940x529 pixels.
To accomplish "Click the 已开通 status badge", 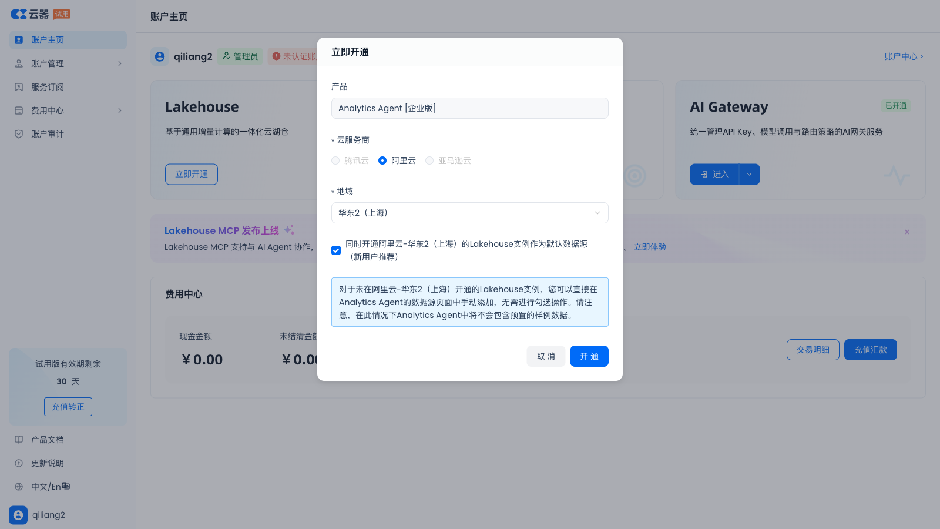I will tap(896, 106).
